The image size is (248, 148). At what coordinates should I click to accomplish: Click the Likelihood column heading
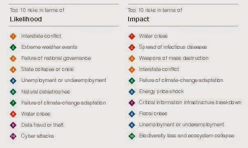[26, 19]
